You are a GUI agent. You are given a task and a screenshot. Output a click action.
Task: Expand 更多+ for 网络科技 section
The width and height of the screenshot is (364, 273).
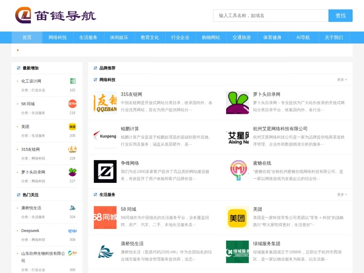point(342,80)
